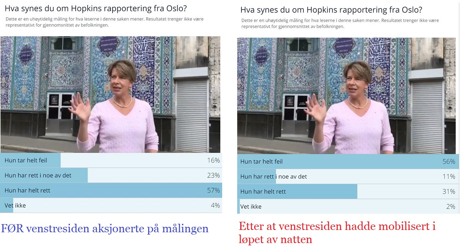Click the 23% result percentage label
Viewport: 469px width, 250px height.
coord(214,175)
